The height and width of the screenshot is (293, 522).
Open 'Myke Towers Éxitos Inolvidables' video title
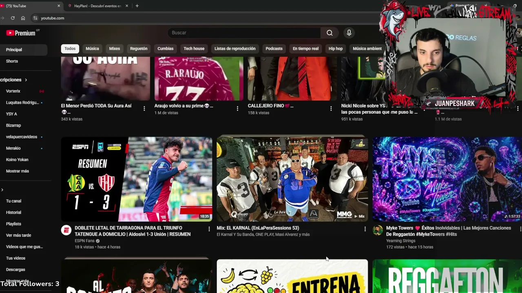[x=449, y=231]
